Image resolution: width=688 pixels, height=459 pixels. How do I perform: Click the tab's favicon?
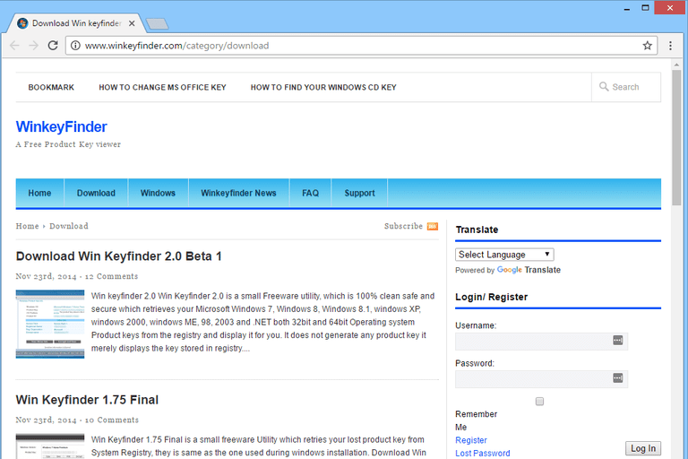click(22, 23)
